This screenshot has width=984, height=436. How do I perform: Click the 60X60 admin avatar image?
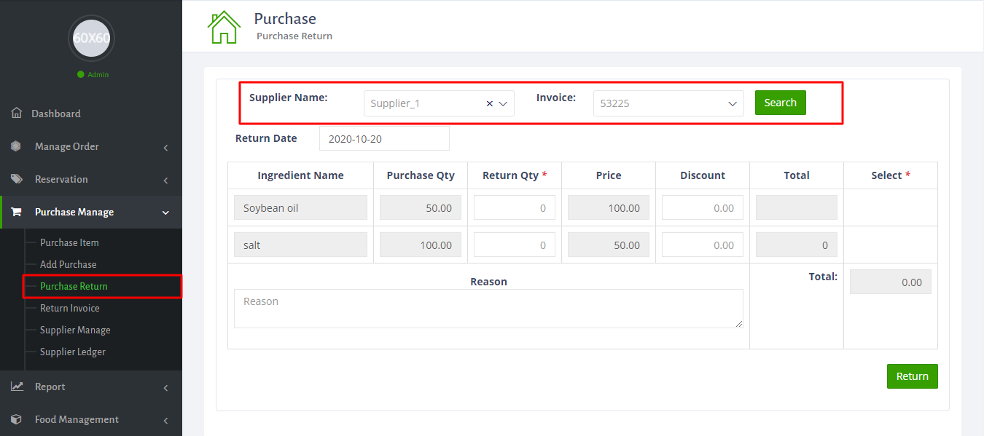(x=91, y=38)
